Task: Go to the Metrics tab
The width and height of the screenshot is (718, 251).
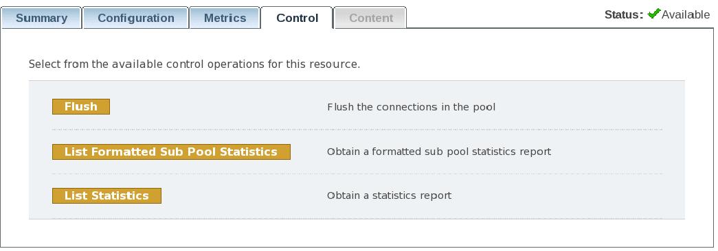Action: tap(225, 18)
